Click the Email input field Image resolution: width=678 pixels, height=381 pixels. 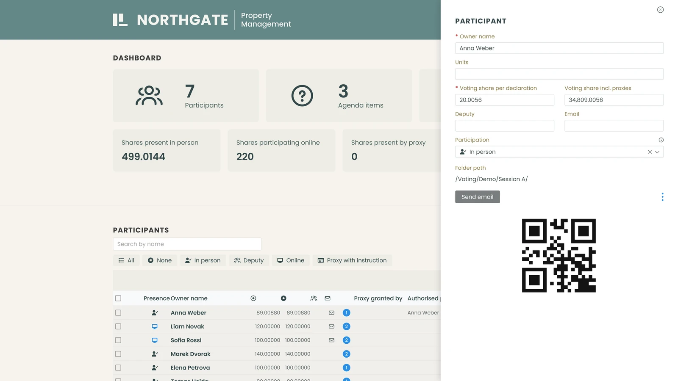tap(614, 126)
